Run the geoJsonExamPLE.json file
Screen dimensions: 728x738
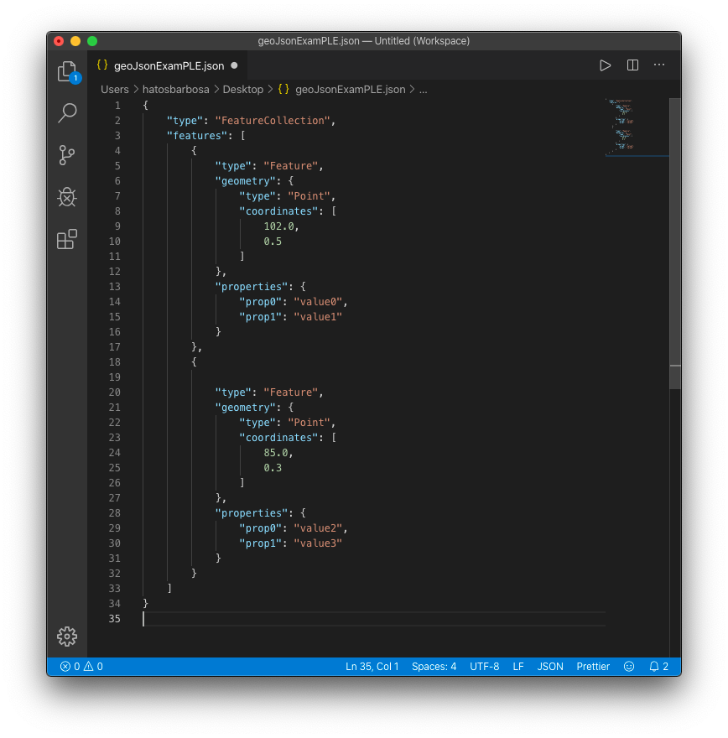pyautogui.click(x=605, y=65)
